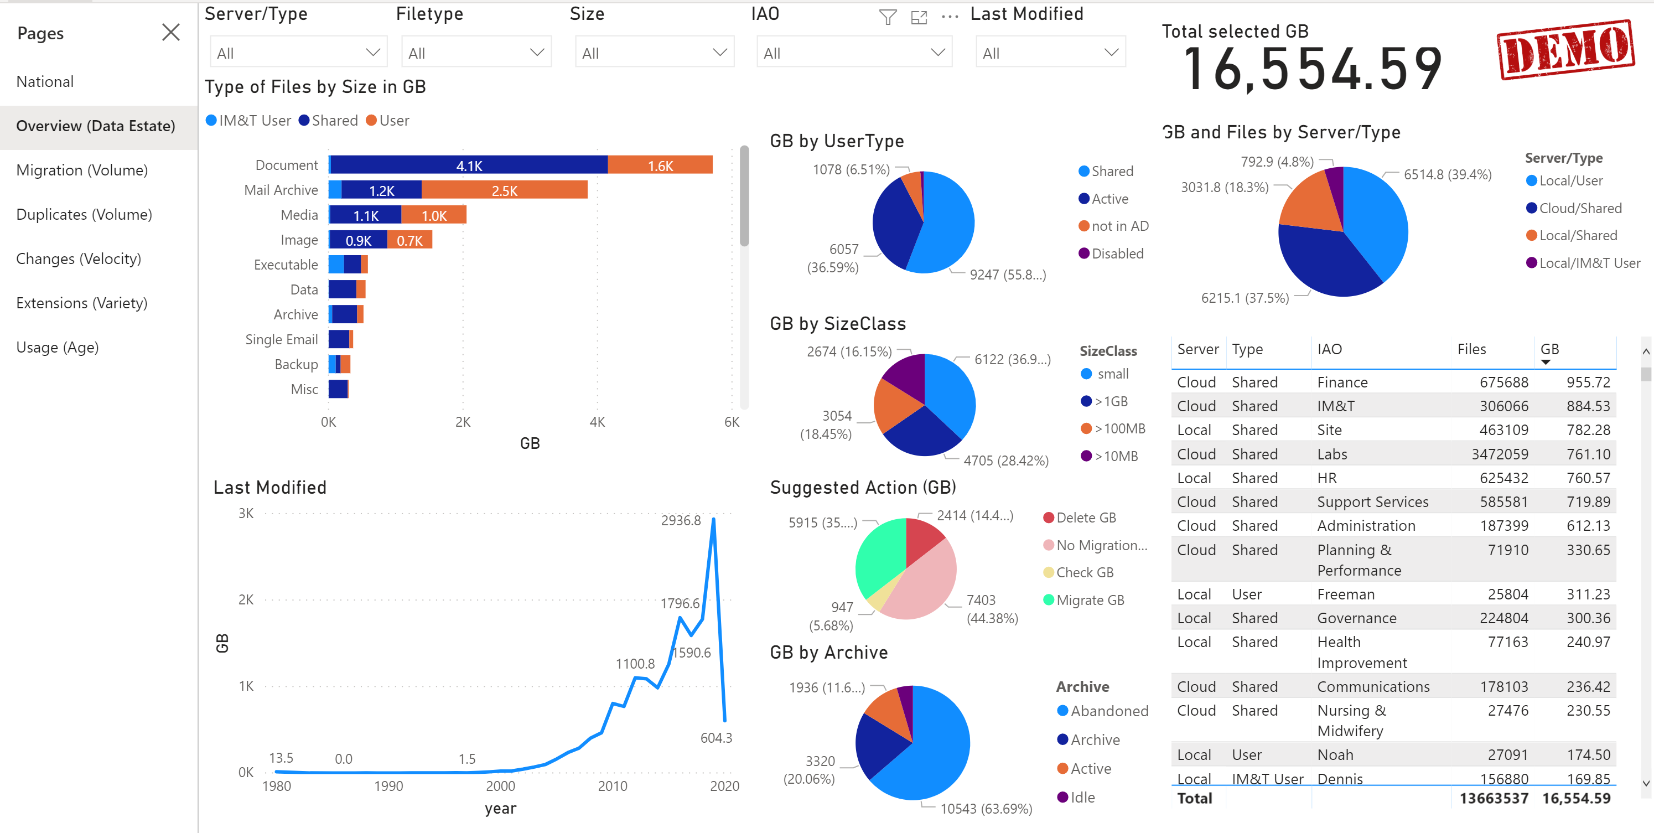The width and height of the screenshot is (1654, 833).
Task: Click the bar chart vertical scrollbar
Action: pyautogui.click(x=744, y=196)
